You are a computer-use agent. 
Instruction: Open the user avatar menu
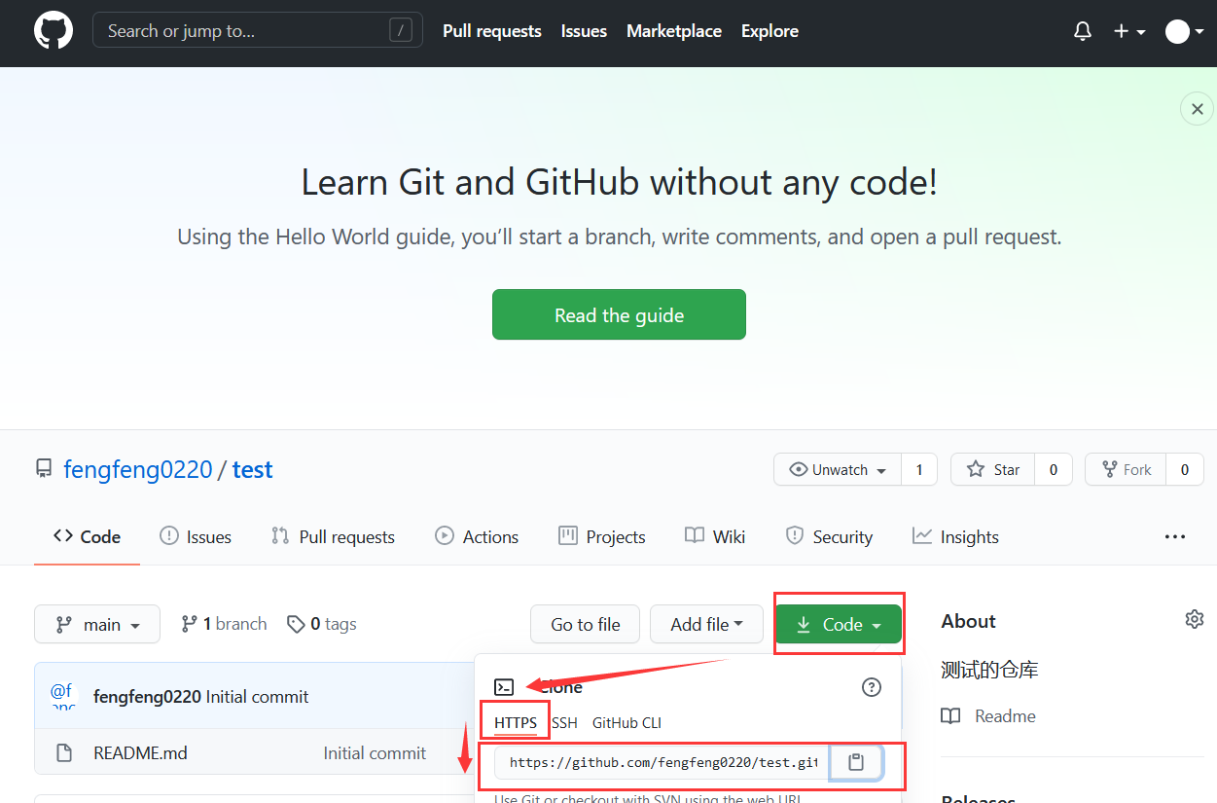point(1185,31)
